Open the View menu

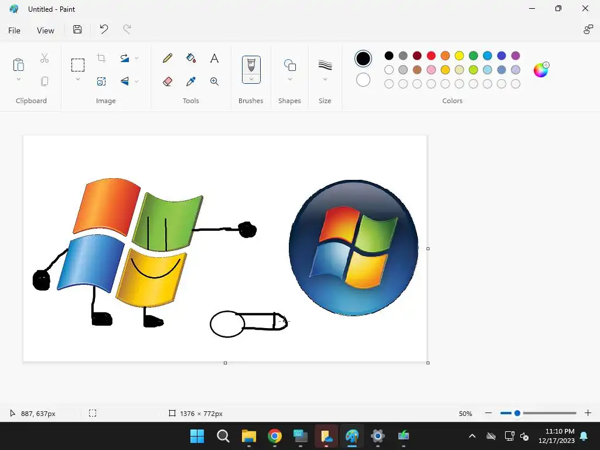[46, 30]
